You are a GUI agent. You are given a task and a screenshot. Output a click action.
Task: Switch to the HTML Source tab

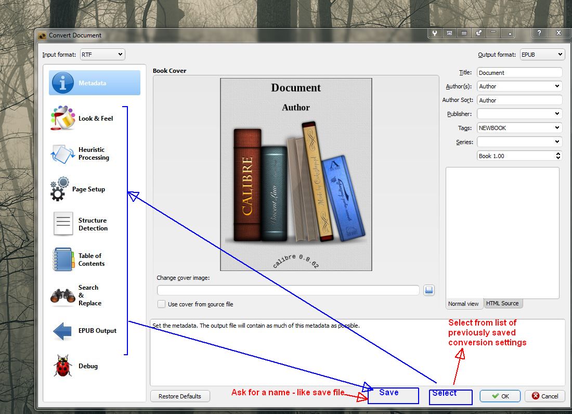point(502,303)
